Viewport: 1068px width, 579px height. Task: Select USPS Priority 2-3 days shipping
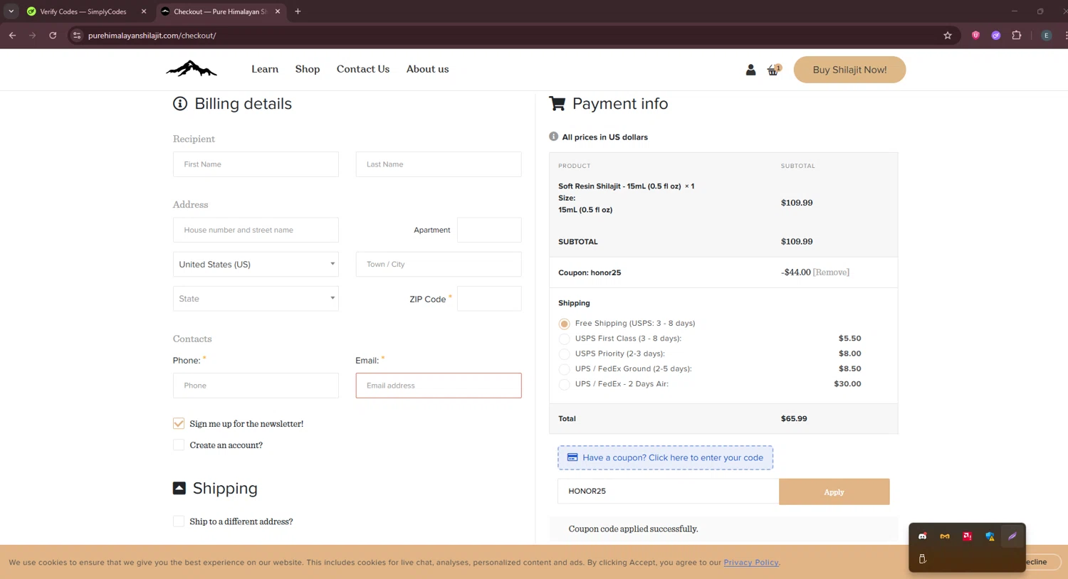pos(565,354)
